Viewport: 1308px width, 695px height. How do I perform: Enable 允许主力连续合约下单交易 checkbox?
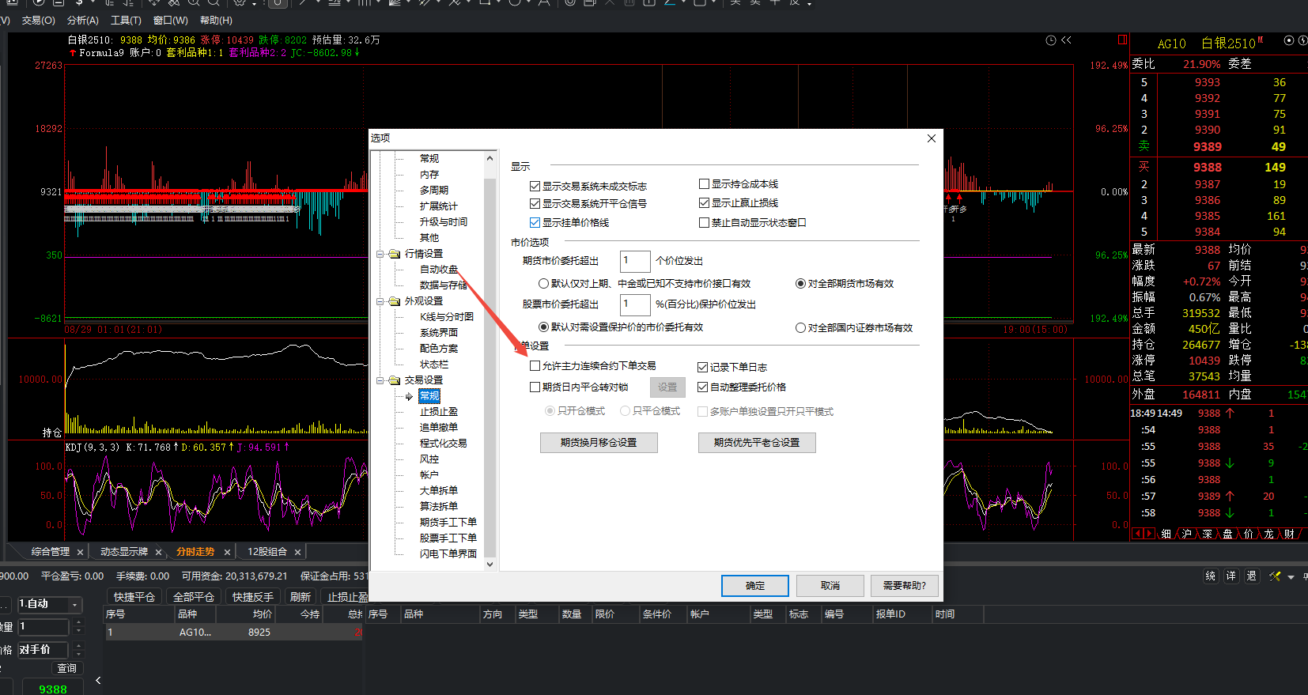(x=535, y=366)
